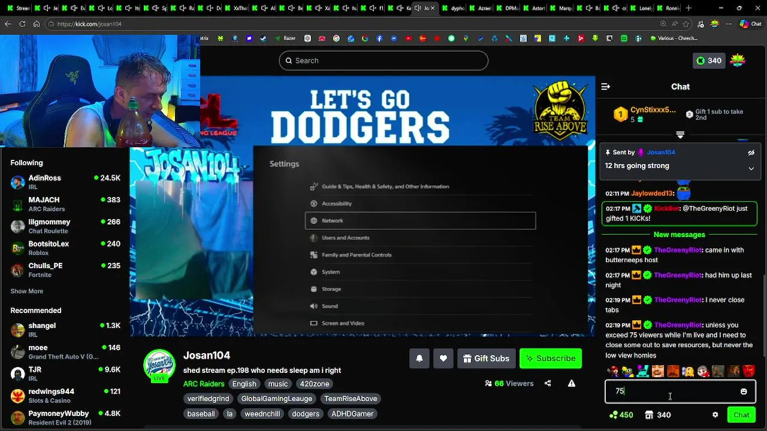This screenshot has width=767, height=431.
Task: Click the notification bell icon
Action: point(419,358)
